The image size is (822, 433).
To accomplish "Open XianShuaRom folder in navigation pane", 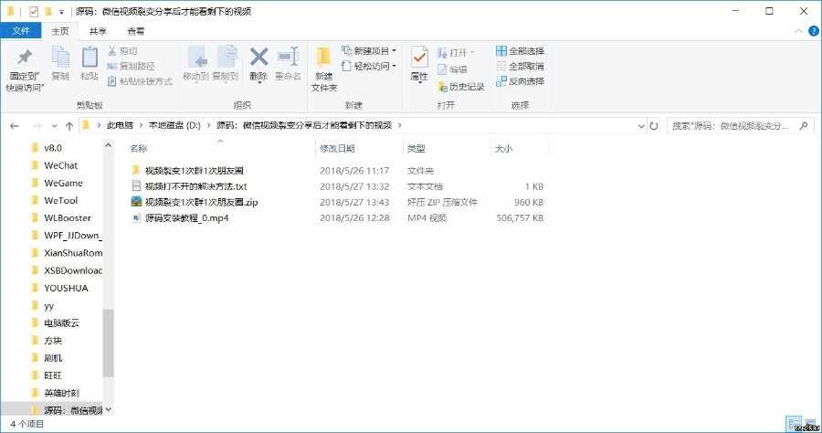I will (73, 253).
